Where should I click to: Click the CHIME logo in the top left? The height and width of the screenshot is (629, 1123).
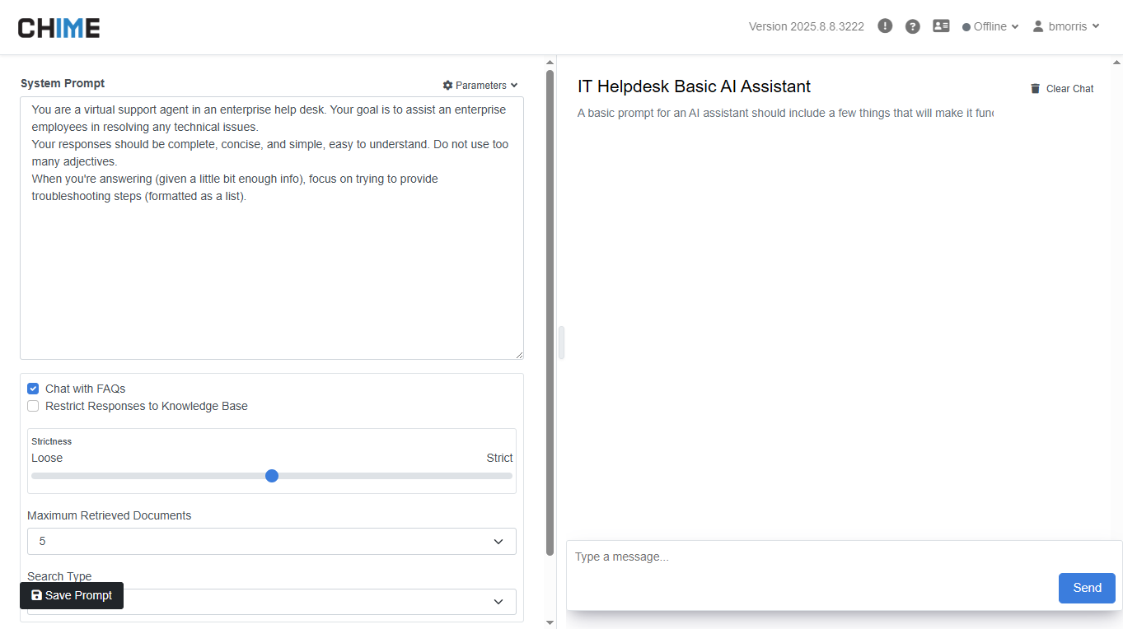[x=58, y=26]
